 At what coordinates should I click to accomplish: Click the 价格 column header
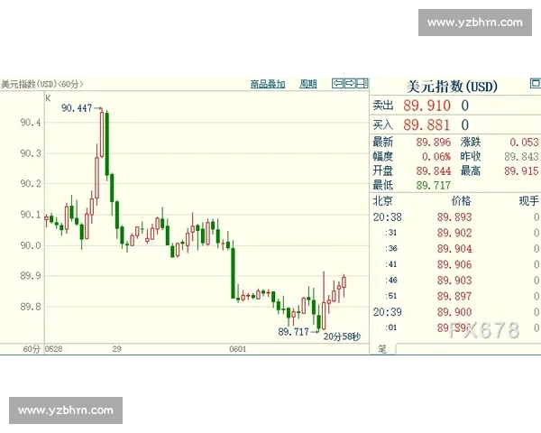tap(462, 201)
